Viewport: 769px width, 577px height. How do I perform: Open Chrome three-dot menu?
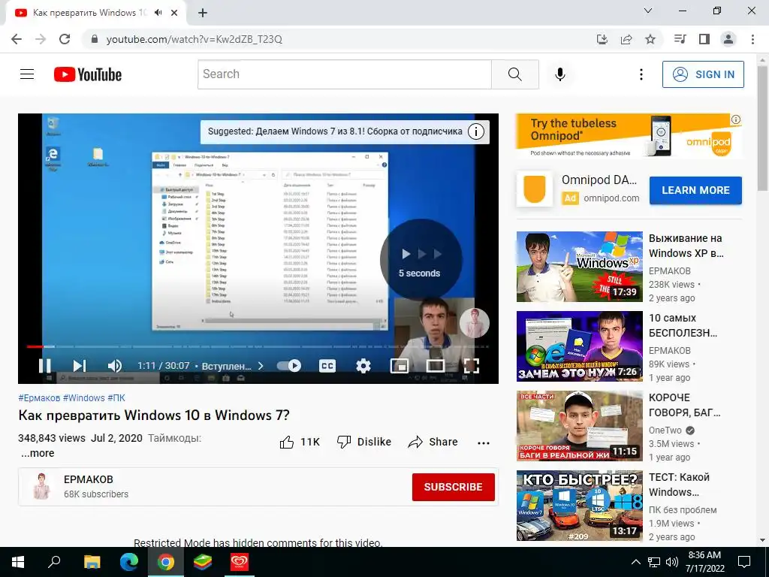point(752,39)
